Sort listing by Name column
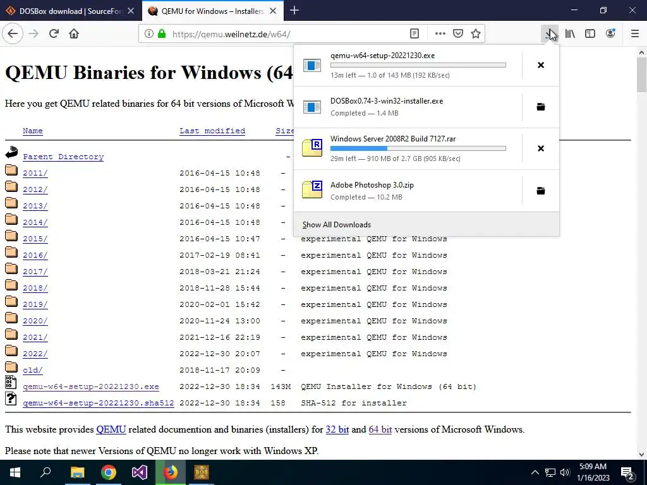This screenshot has width=647, height=485. (33, 131)
